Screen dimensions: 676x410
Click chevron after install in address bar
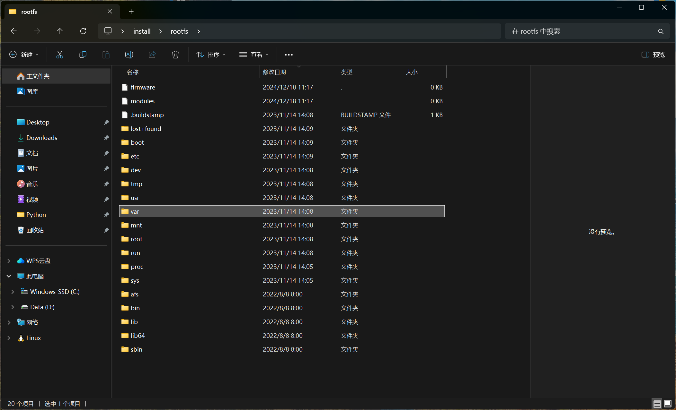(x=160, y=31)
